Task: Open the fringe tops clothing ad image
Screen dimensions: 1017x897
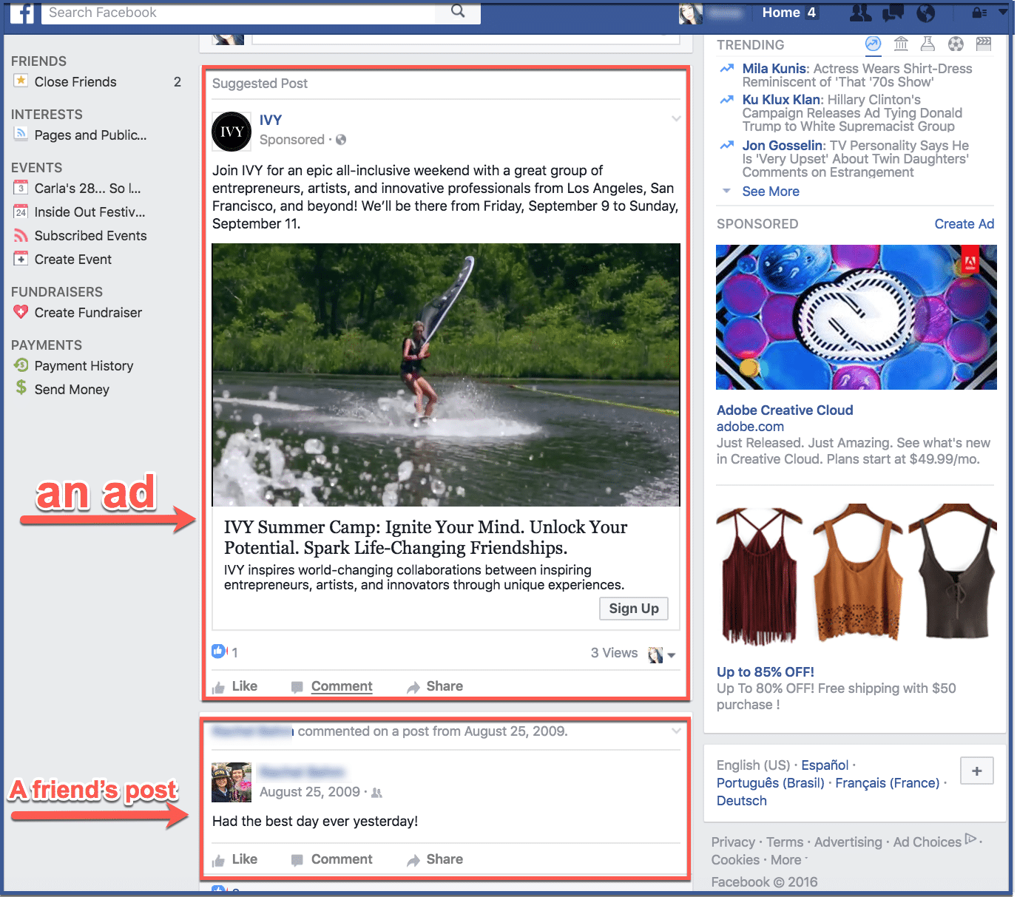Action: click(856, 575)
